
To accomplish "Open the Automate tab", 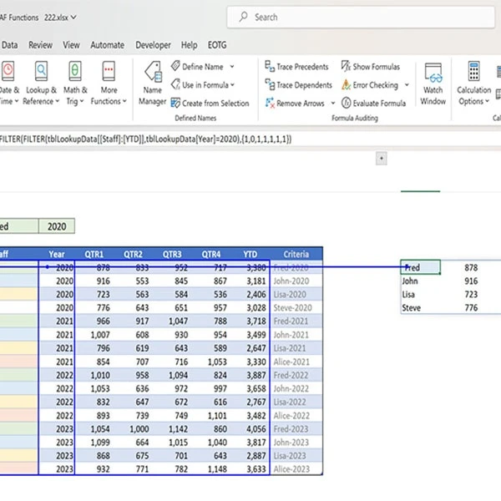I will (107, 45).
